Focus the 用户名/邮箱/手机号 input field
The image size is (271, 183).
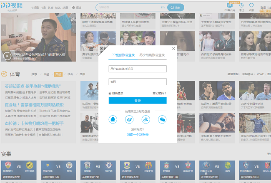click(x=138, y=69)
